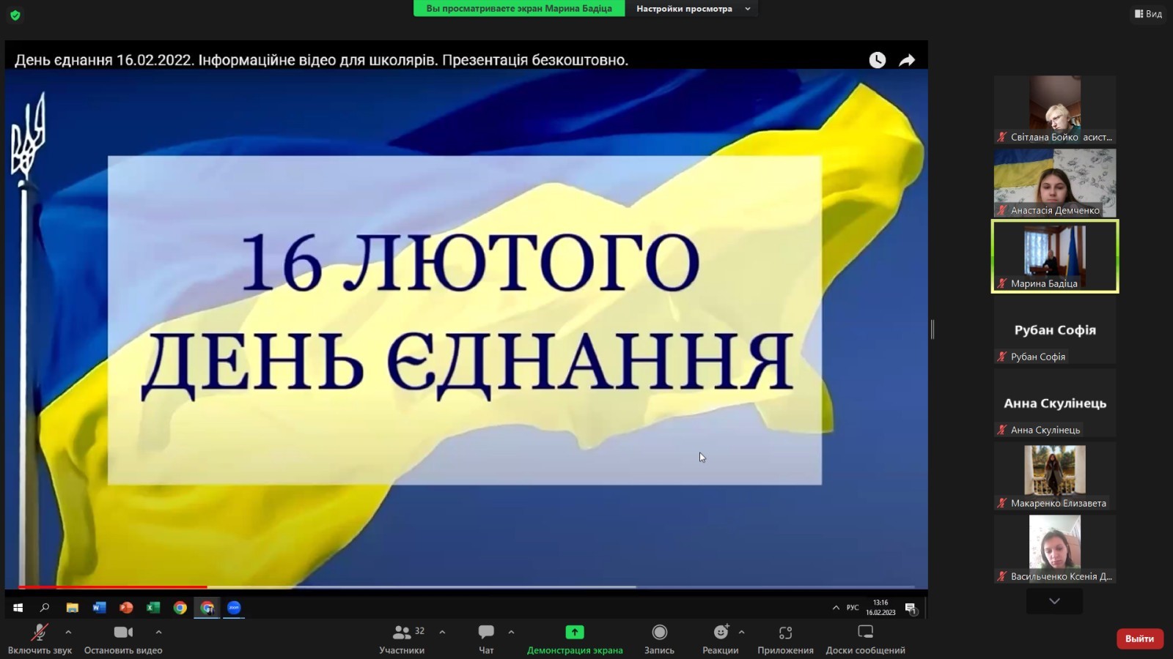Image resolution: width=1173 pixels, height=659 pixels.
Task: Click the green encryption shield icon
Action: coord(15,15)
